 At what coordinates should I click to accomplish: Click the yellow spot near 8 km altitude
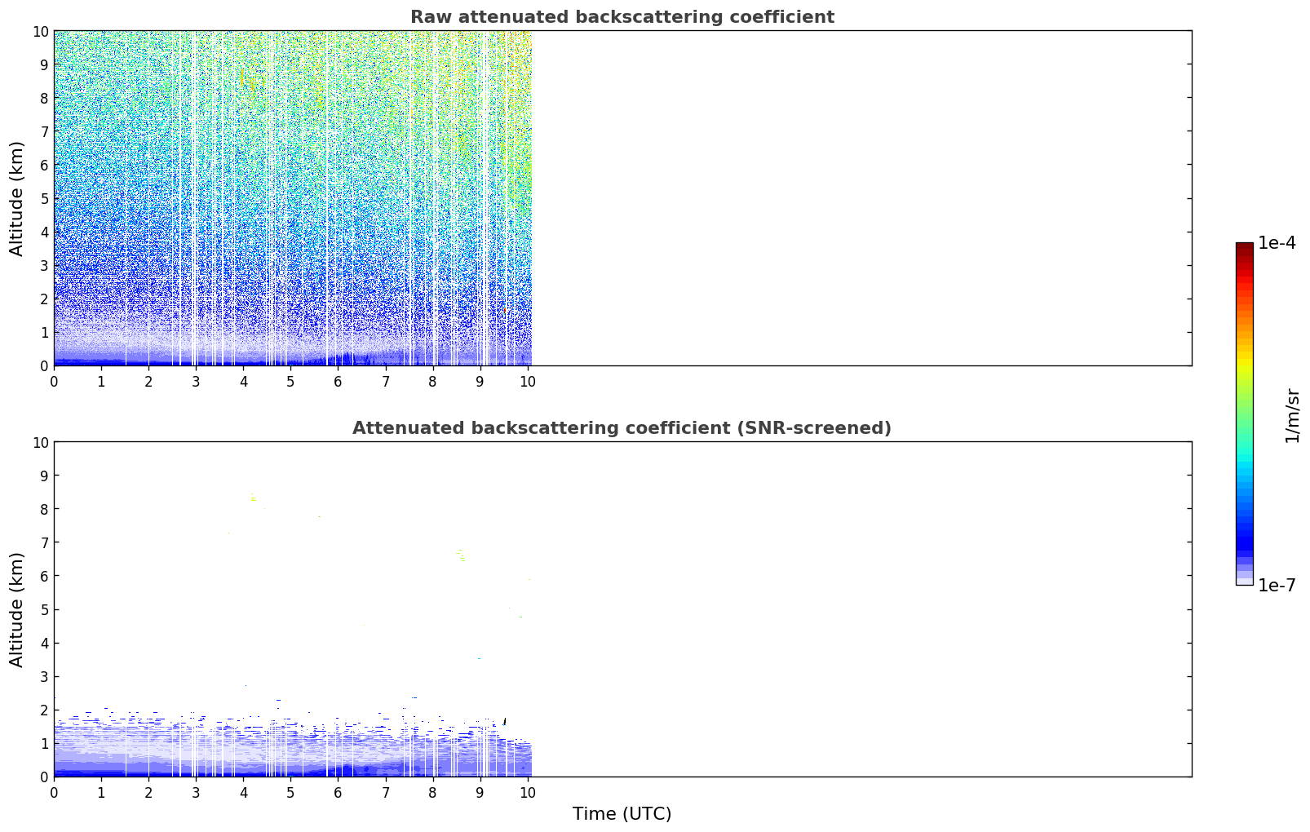click(x=254, y=498)
